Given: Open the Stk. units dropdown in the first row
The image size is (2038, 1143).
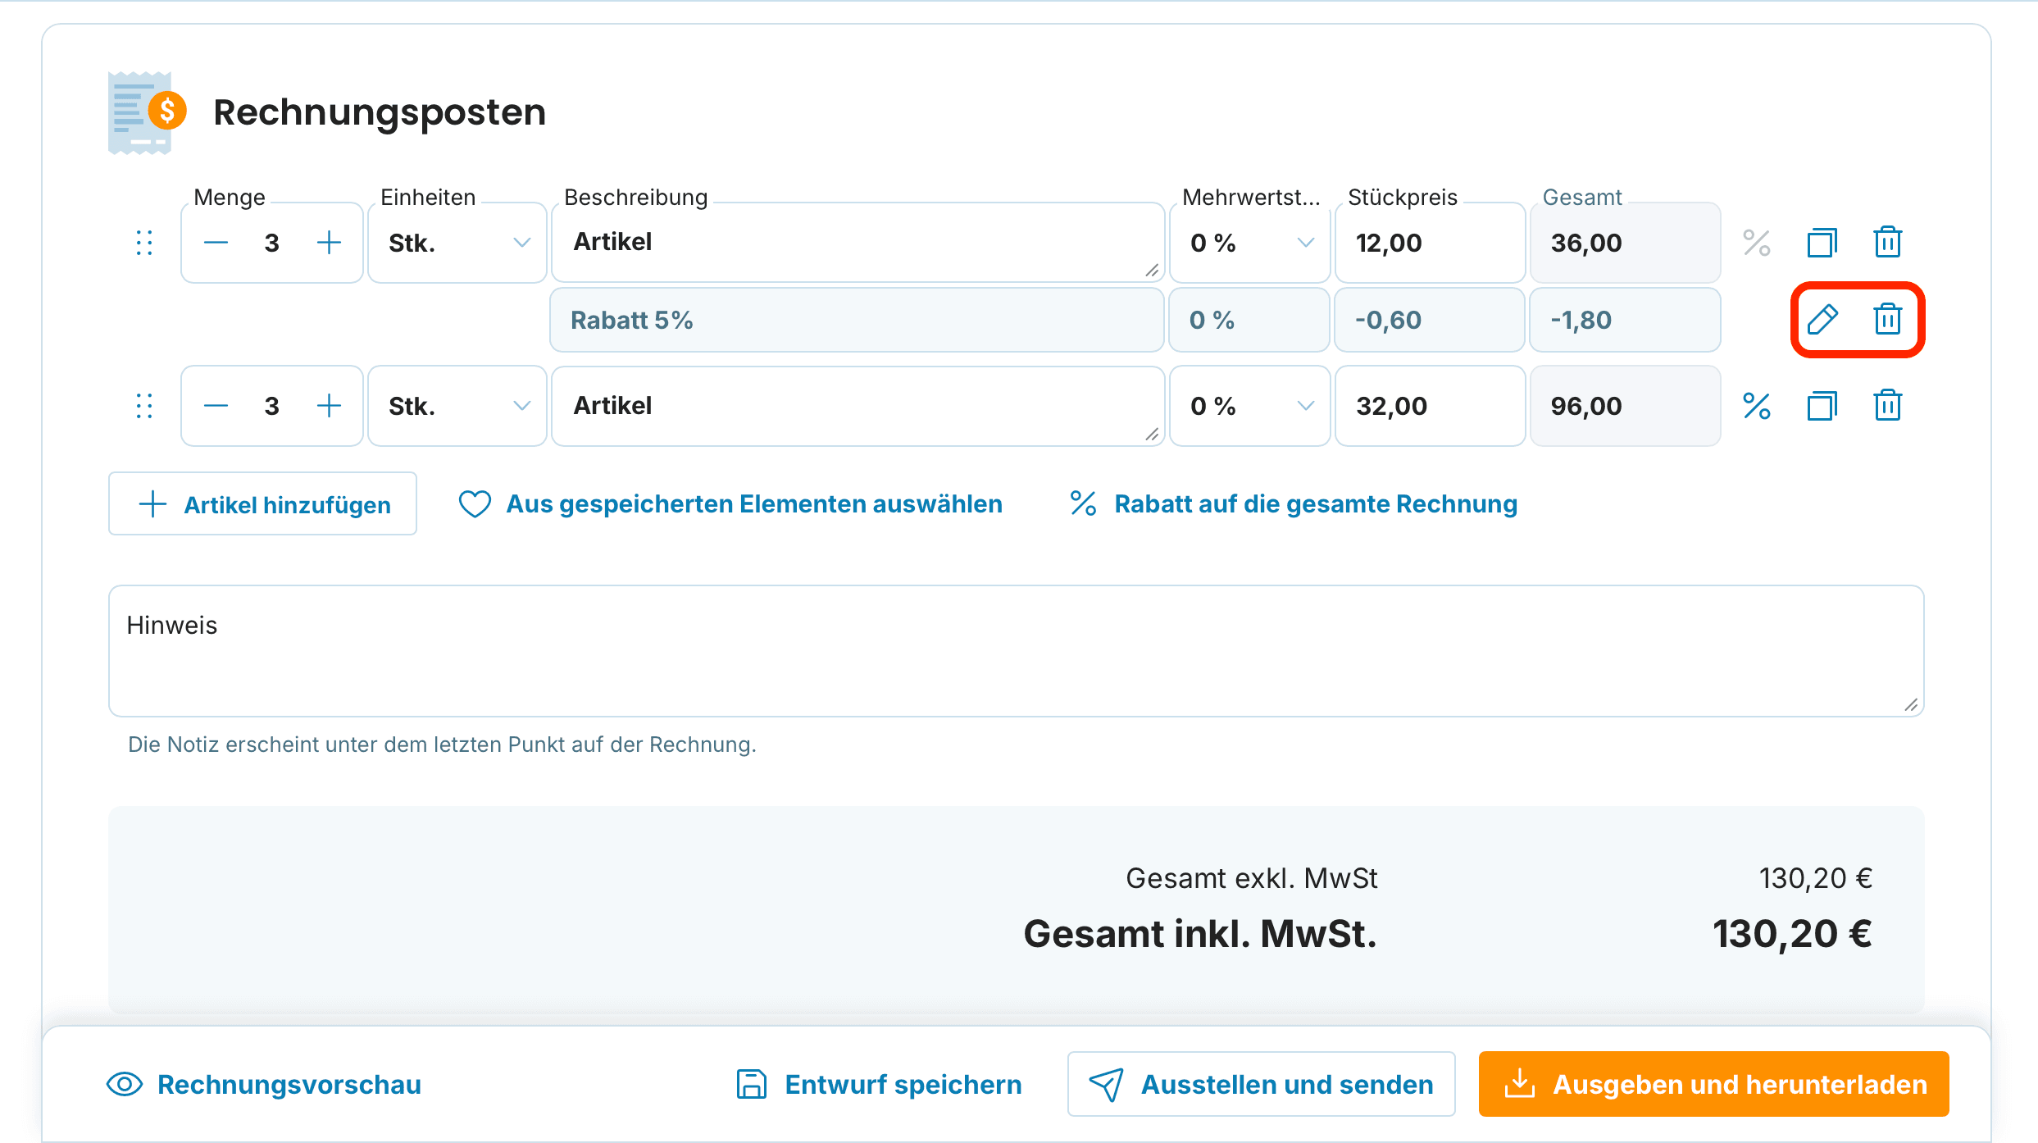Looking at the screenshot, I should tap(457, 243).
